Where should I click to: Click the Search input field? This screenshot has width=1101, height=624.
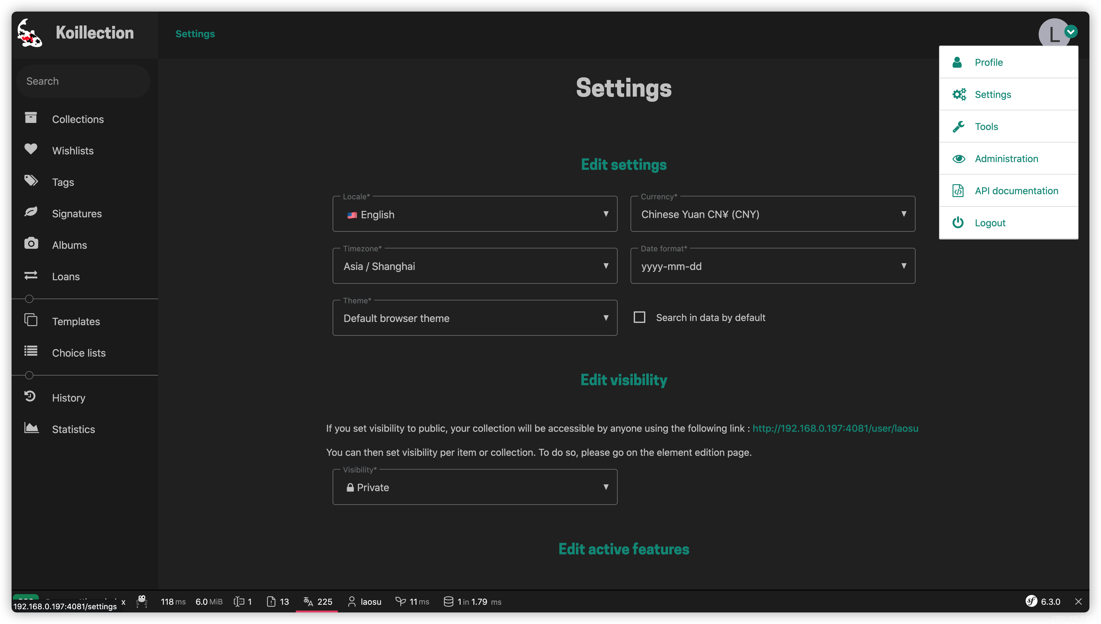[x=83, y=81]
